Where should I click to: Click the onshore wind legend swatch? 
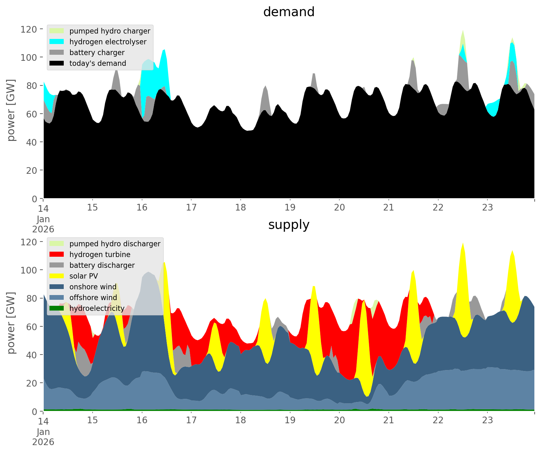(57, 287)
